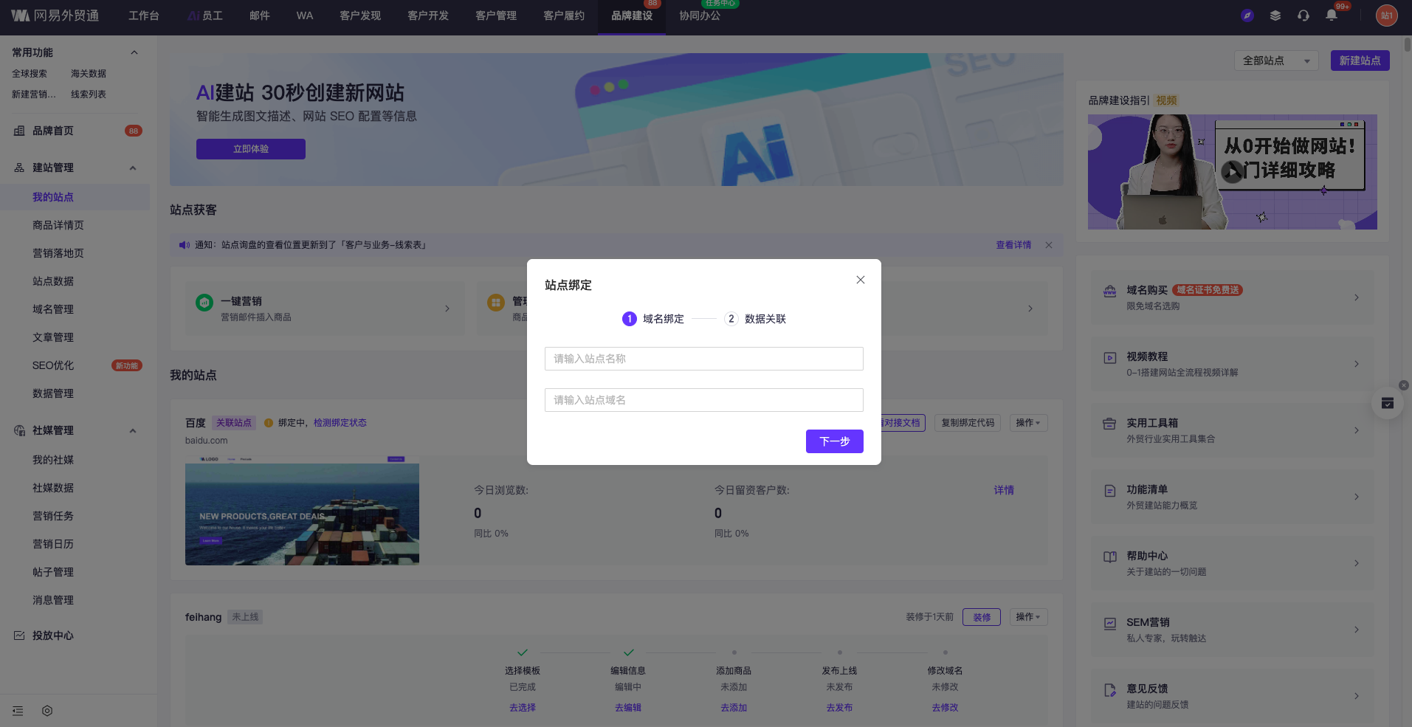The height and width of the screenshot is (727, 1412).
Task: Click the 新建站点 button
Action: [1360, 61]
